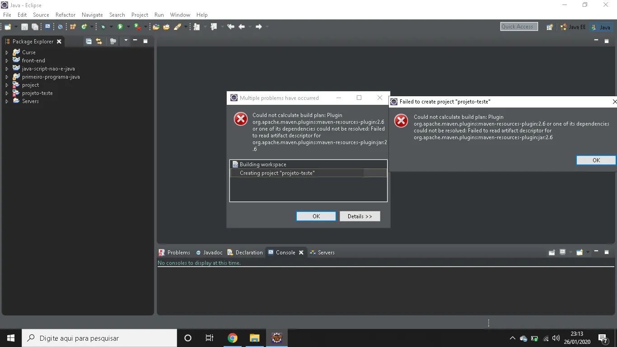Open the New wizard dropdown arrow
The image size is (617, 347).
16,27
